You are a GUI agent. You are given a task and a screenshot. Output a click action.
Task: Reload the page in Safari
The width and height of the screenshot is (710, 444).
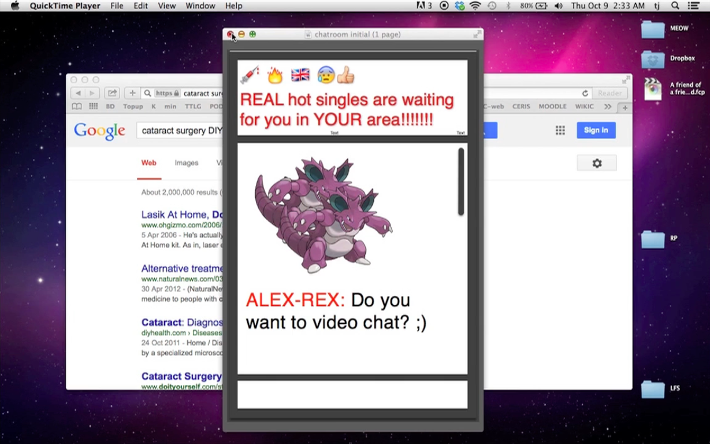point(585,93)
